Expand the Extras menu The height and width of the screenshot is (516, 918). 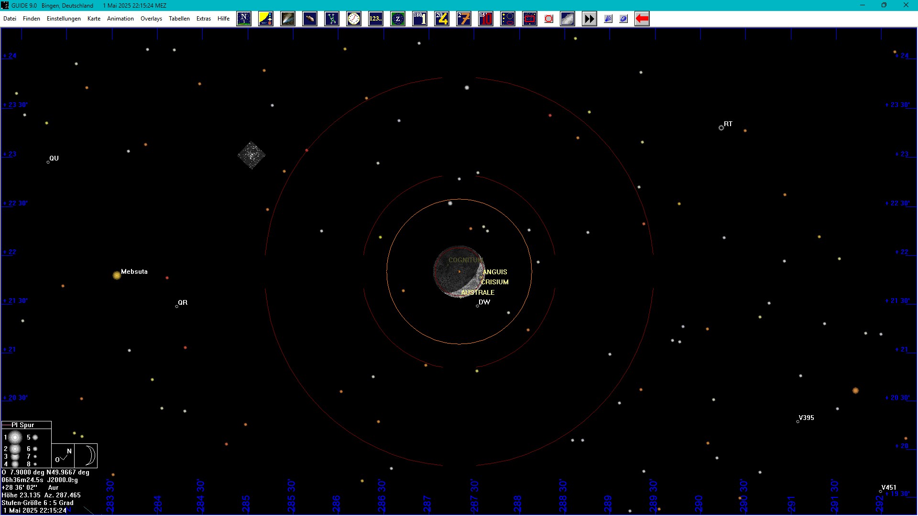pyautogui.click(x=204, y=19)
